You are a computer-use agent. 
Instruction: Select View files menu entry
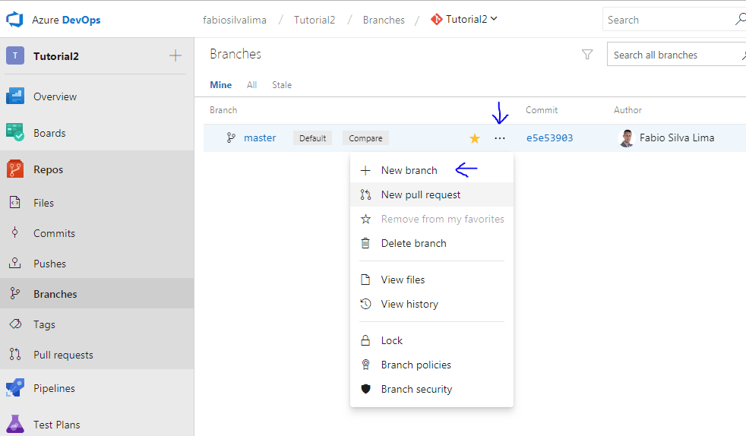pyautogui.click(x=431, y=280)
